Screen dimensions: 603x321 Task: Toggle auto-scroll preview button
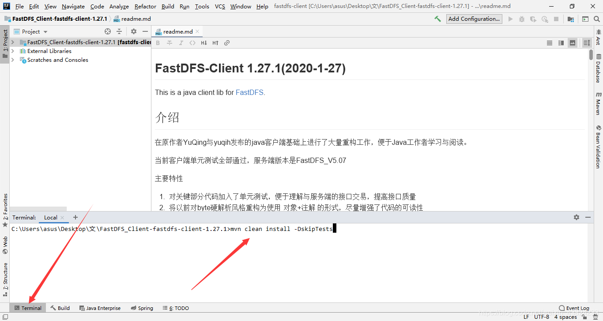587,43
